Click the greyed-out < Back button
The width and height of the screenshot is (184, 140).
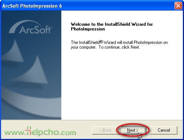point(106,130)
